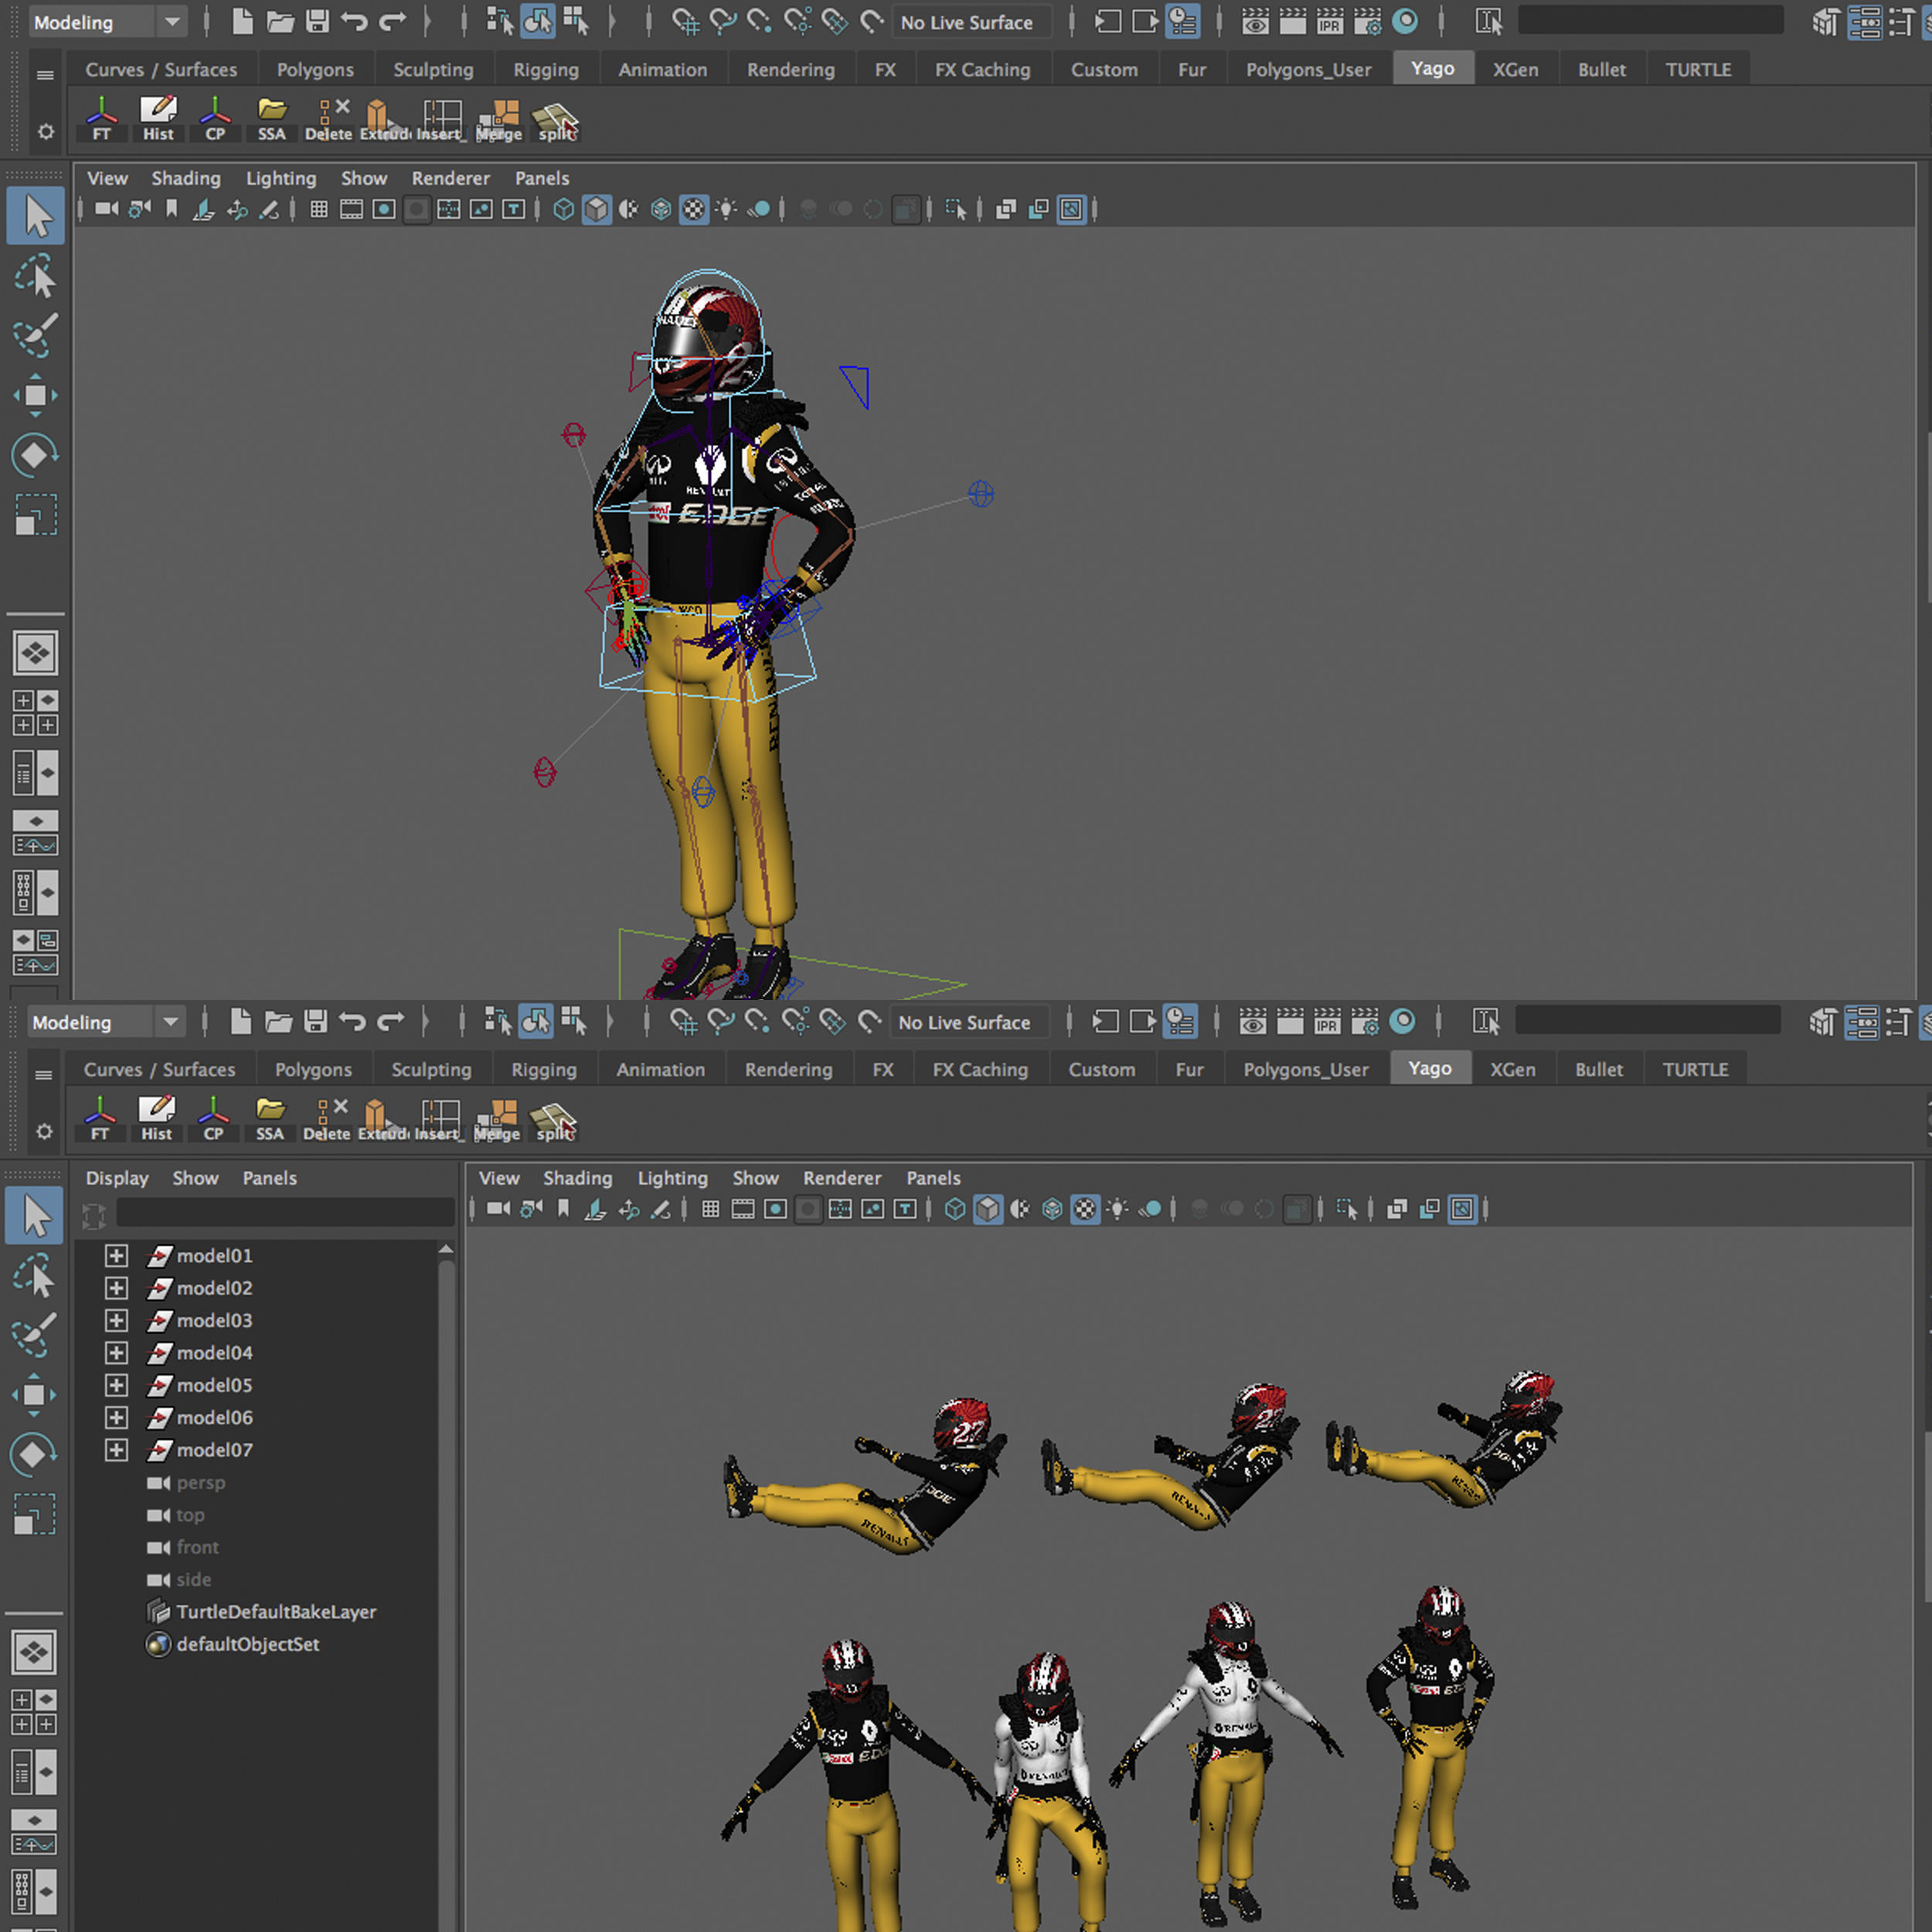Toggle textured display checker icon in lower viewport

tap(1085, 1209)
